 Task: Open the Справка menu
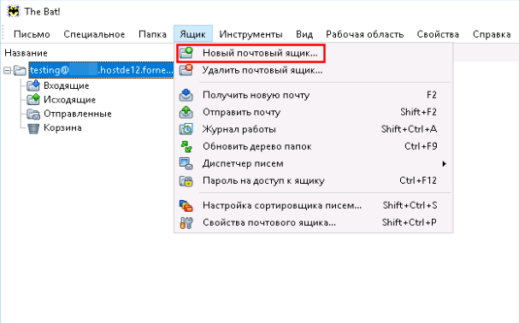coord(492,34)
